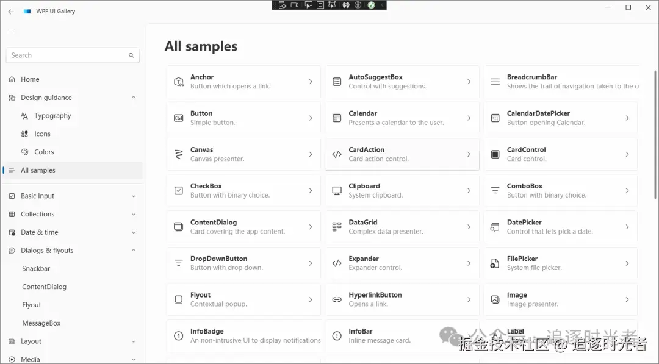Viewport: 659px width, 364px height.
Task: Click the back arrow icon
Action: (11, 12)
